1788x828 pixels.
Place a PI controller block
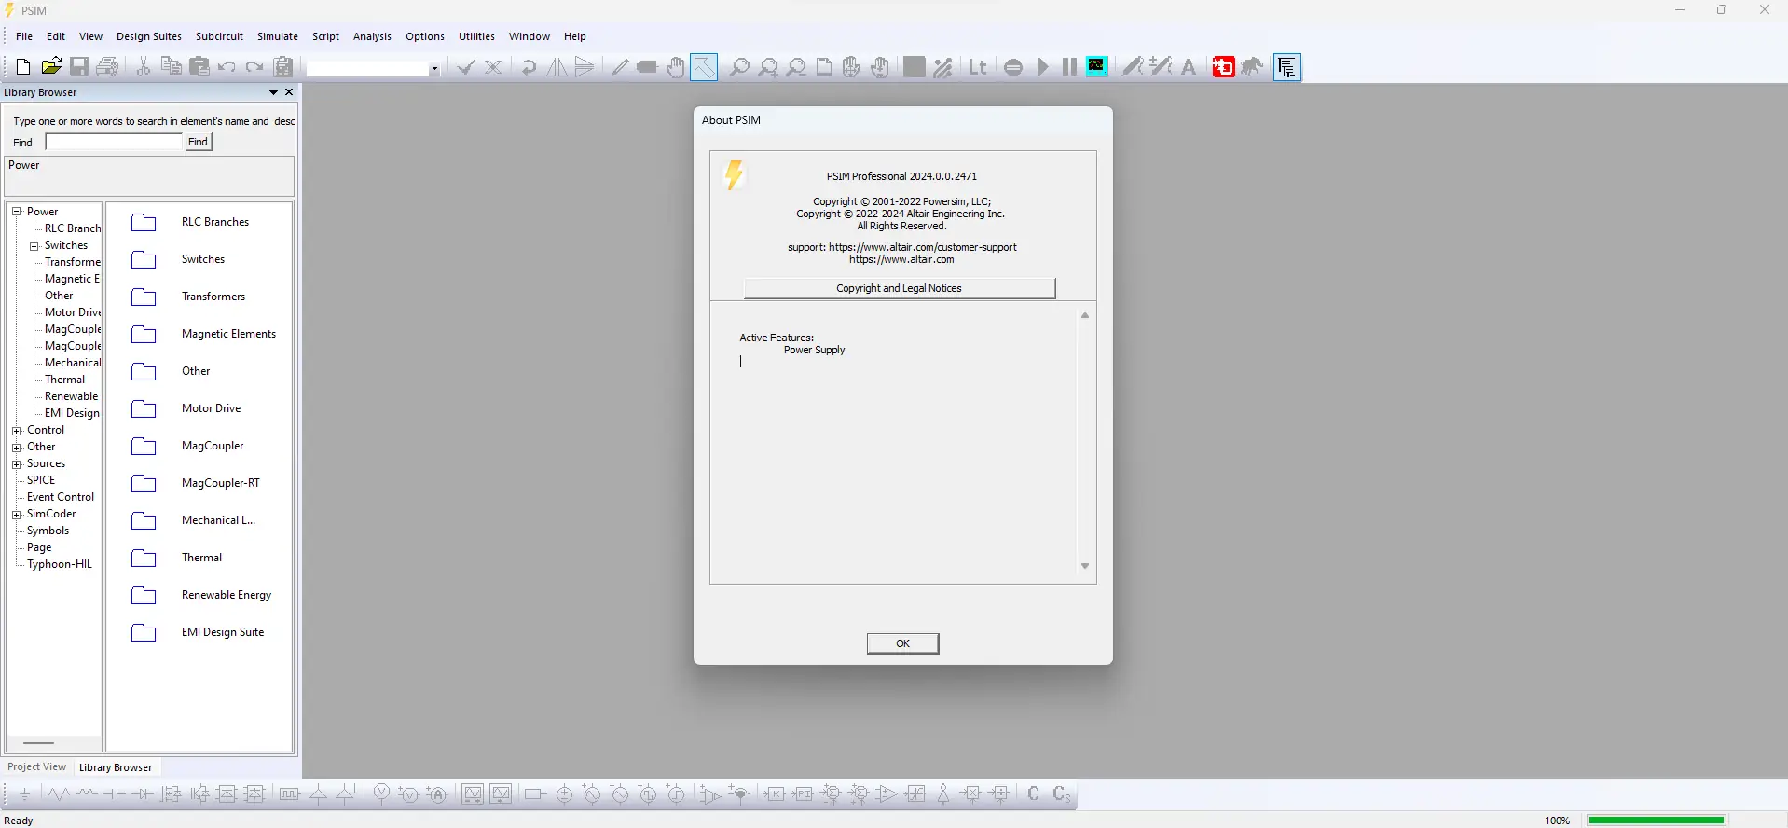tap(804, 794)
